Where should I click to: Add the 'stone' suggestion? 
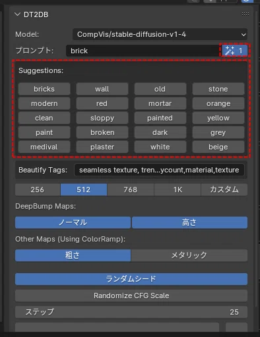pos(218,89)
